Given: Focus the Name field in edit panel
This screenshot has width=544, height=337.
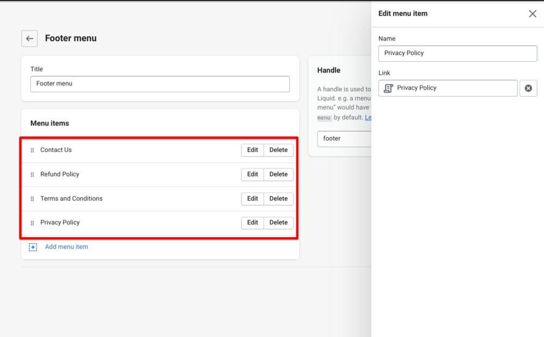Looking at the screenshot, I should pos(457,53).
